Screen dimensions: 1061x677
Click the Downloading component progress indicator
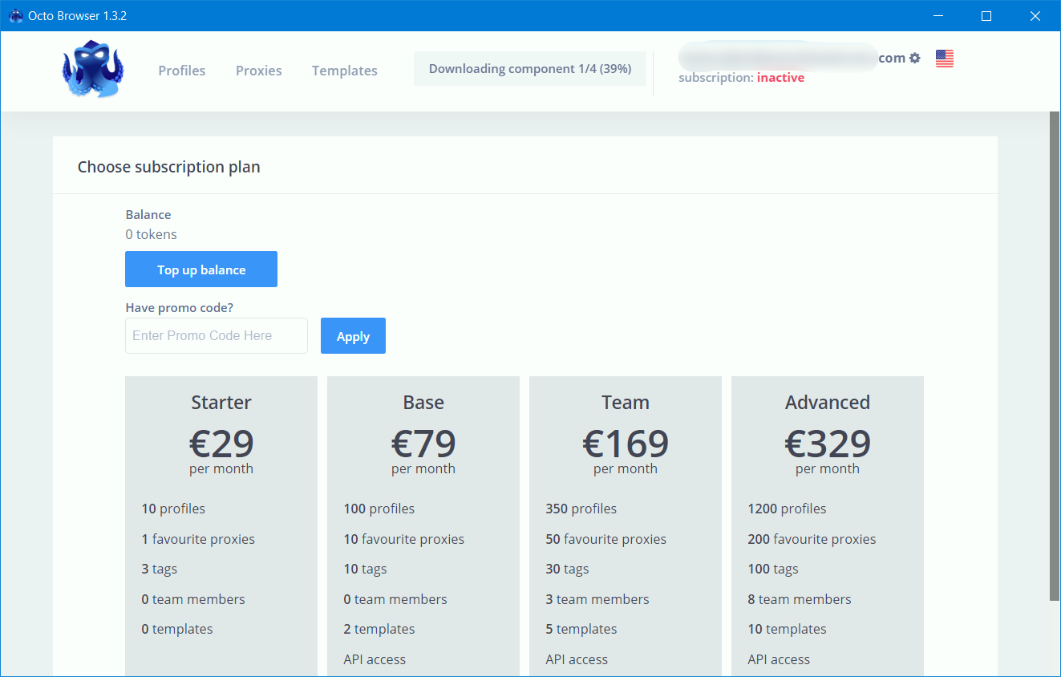(x=529, y=69)
